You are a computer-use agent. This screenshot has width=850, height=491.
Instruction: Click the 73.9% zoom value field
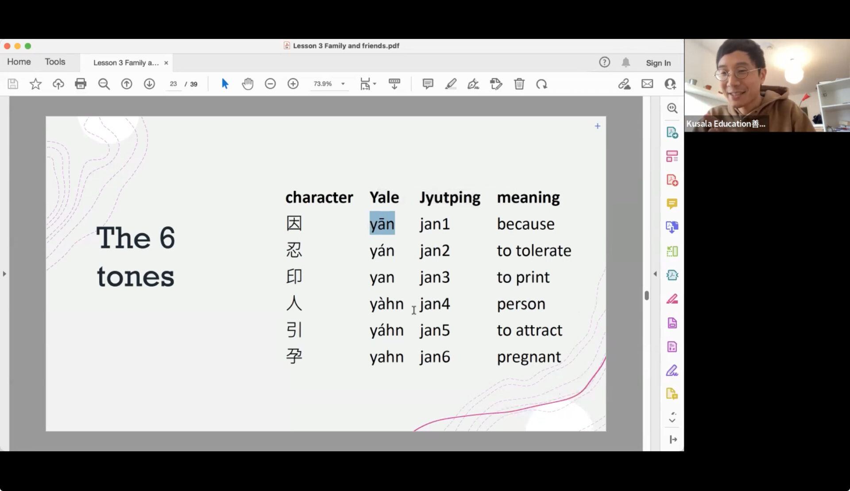(323, 84)
